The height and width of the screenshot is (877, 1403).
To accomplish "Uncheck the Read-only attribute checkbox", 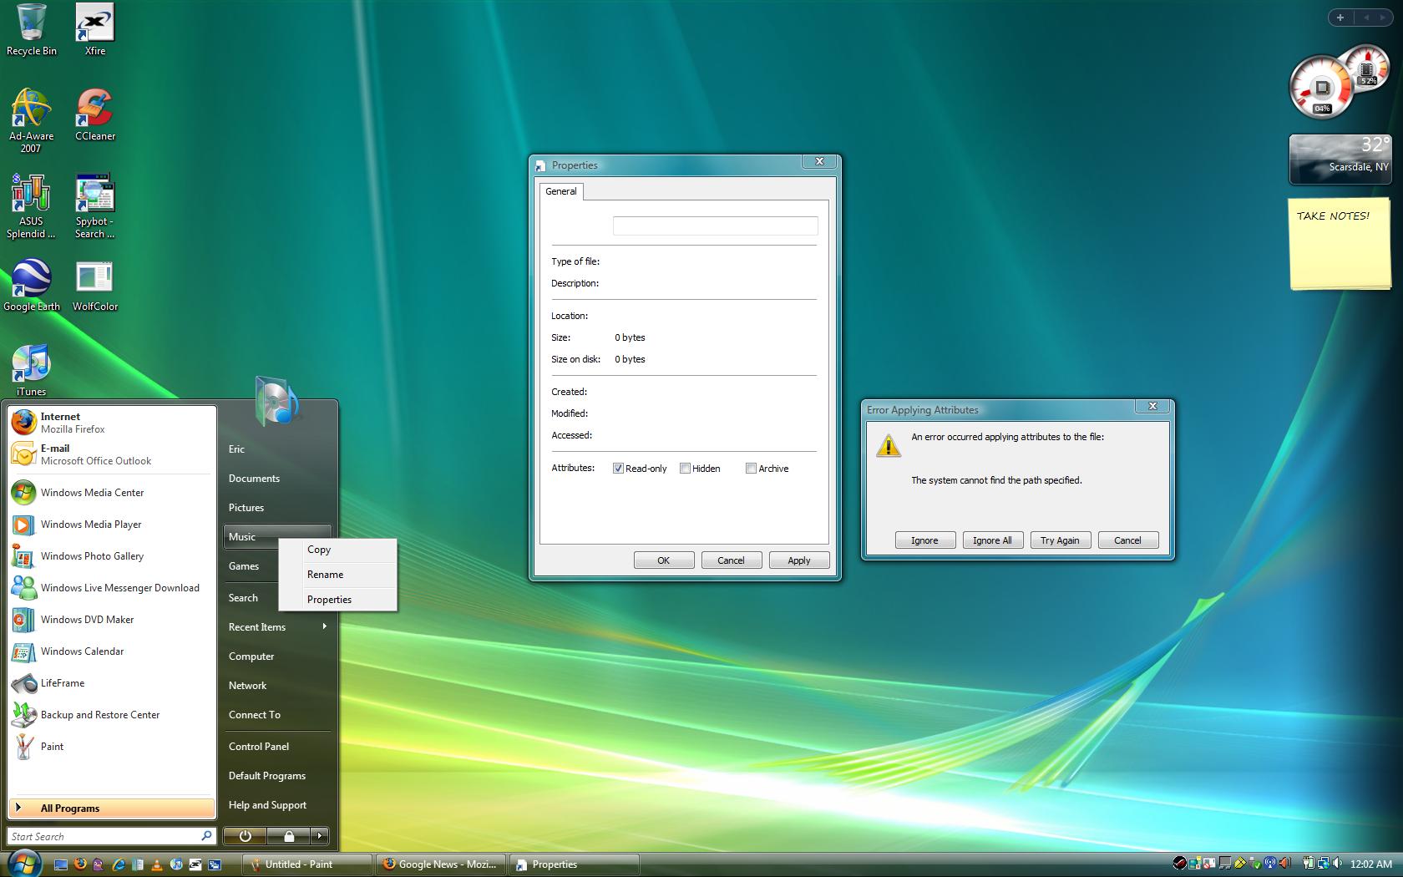I will point(618,469).
